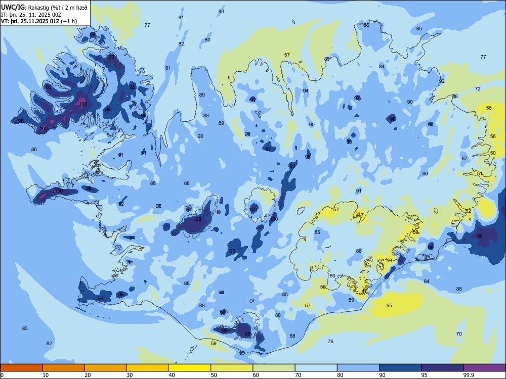The image size is (506, 379).
Task: Click the humidity value 72 on the map
Action: (x=478, y=88)
